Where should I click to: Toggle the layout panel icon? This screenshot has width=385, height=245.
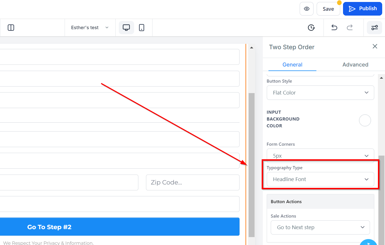tap(11, 27)
